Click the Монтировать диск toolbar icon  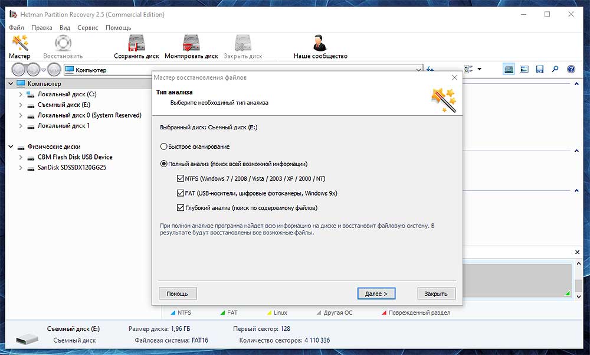point(191,43)
